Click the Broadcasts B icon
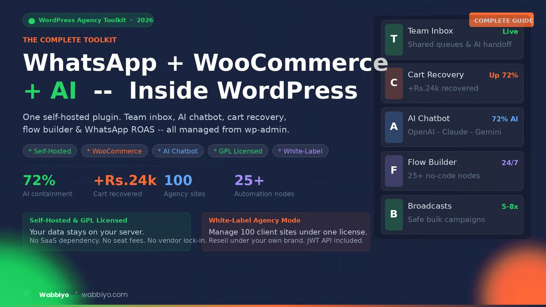Viewport: 546px width, 307px height. 394,215
